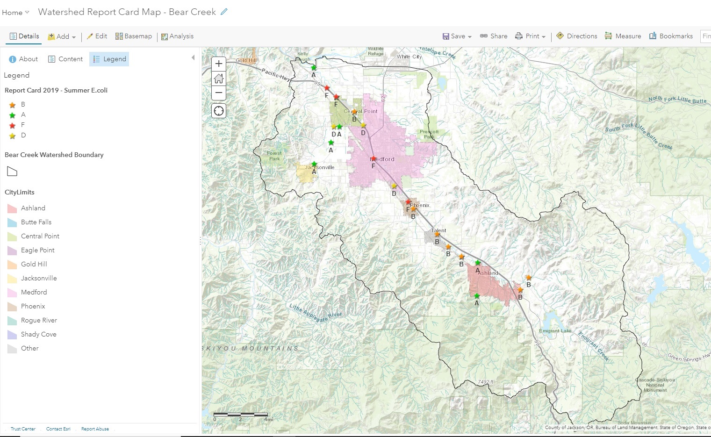Edit the map title with pencil icon
This screenshot has height=437, width=711.
[224, 12]
